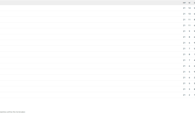Image resolution: width=195 pixels, height=118 pixels.
Task: Click the MP value in the 3-wins row
Action: (x=184, y=89)
